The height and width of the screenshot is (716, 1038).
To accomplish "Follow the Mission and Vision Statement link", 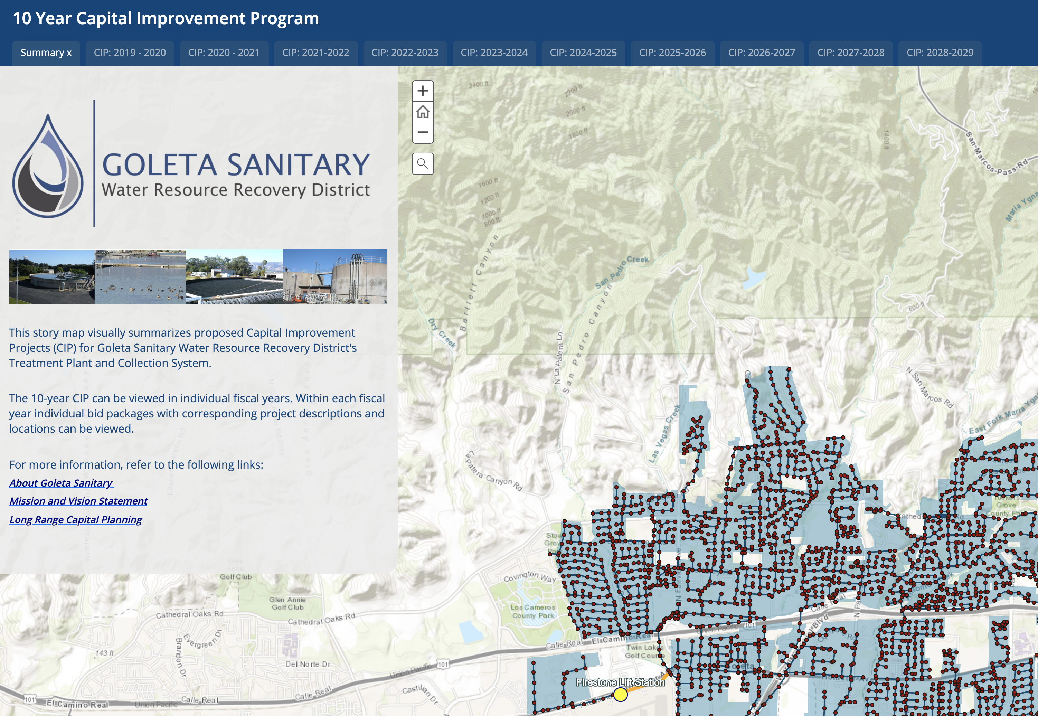I will click(78, 501).
